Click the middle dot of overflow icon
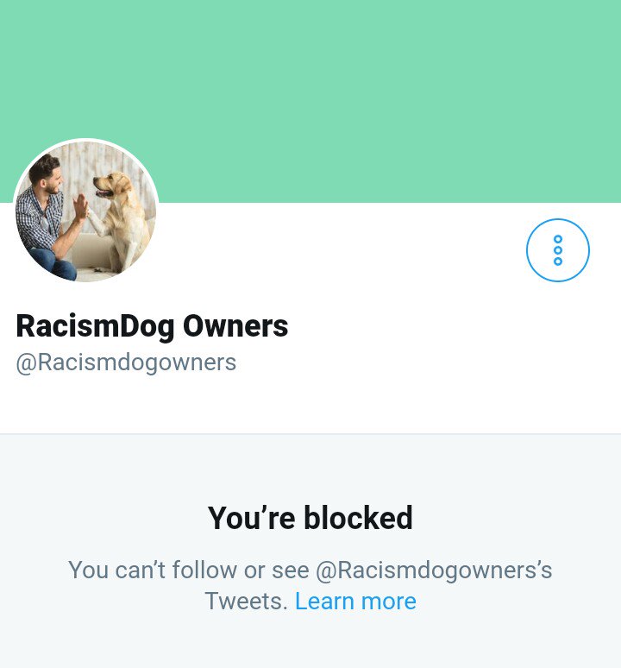The image size is (621, 668). point(557,250)
